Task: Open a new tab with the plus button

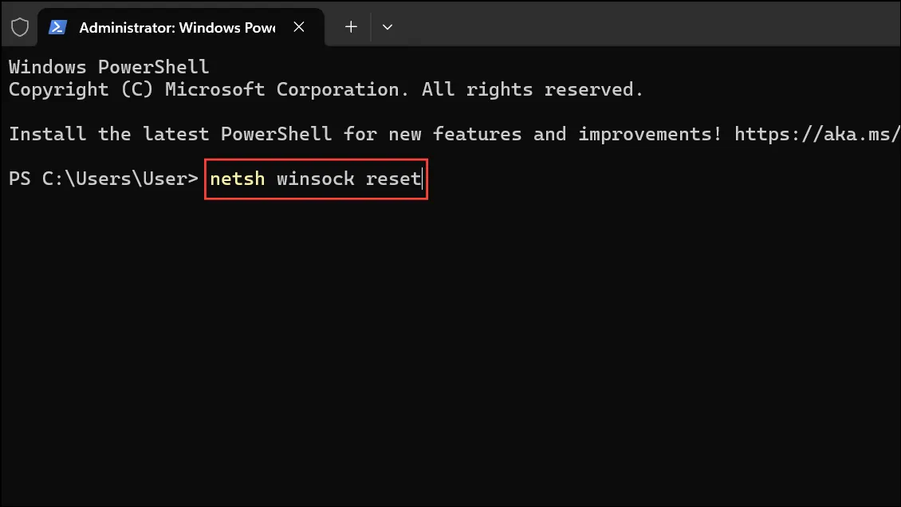Action: pos(351,27)
